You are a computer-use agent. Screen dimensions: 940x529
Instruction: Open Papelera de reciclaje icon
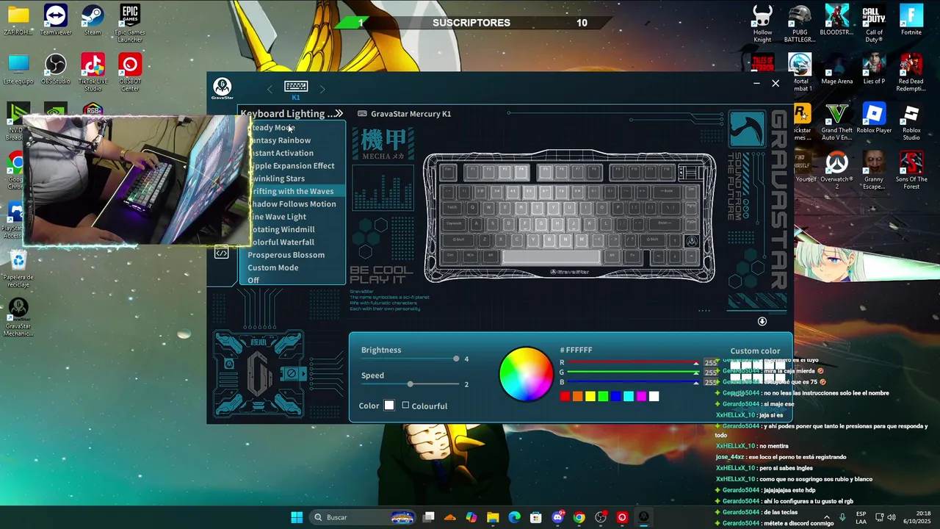(18, 269)
